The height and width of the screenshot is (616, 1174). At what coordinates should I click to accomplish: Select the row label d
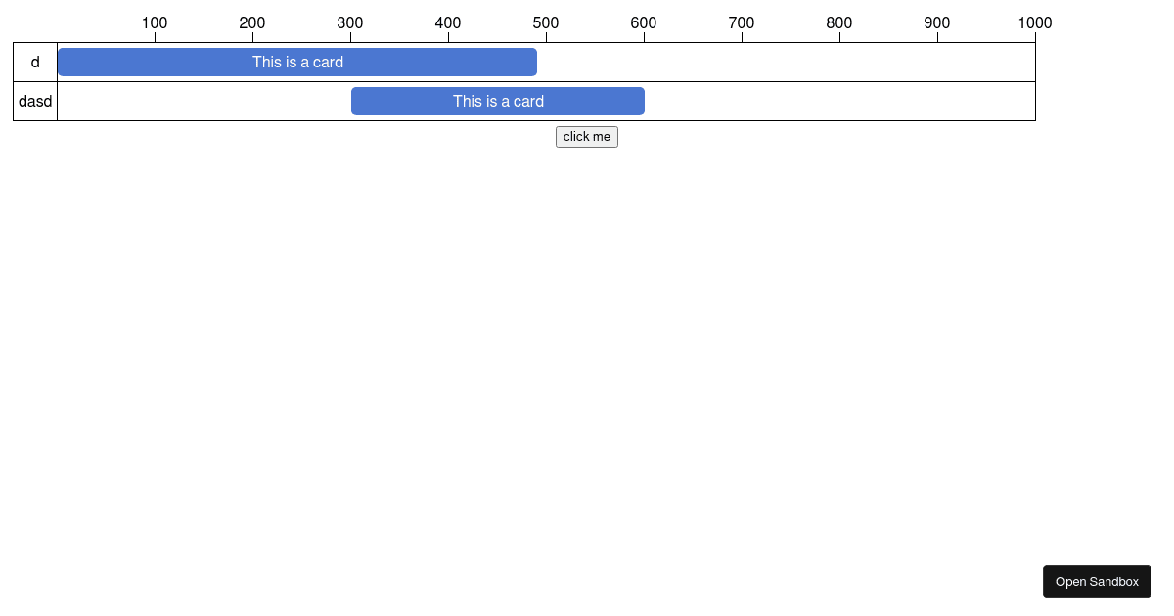point(35,62)
